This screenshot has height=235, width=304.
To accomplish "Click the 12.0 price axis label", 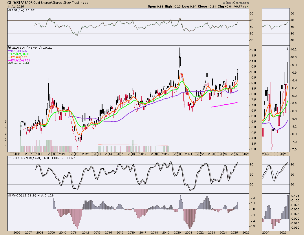I will coord(253,50).
